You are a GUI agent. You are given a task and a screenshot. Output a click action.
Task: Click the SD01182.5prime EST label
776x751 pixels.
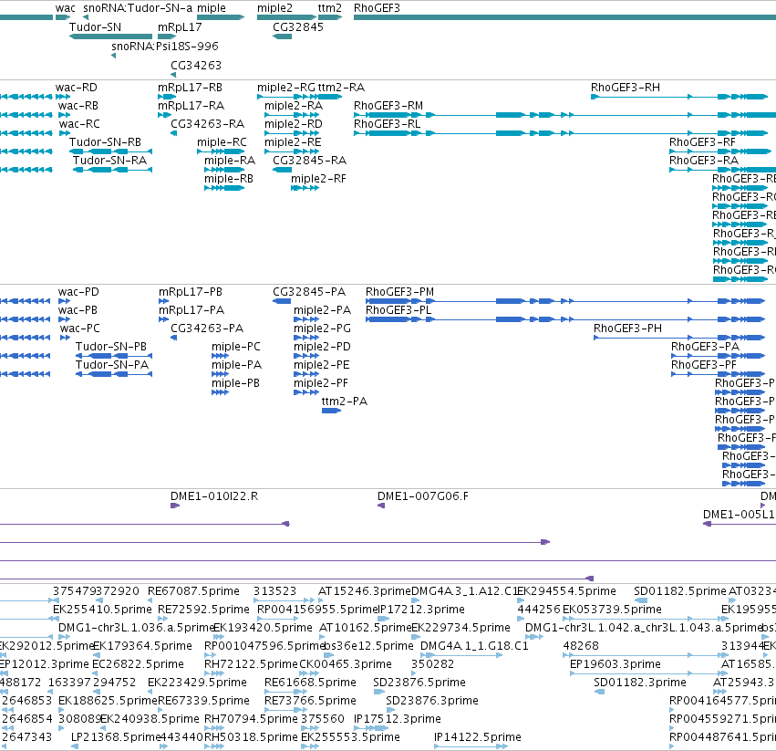pyautogui.click(x=680, y=591)
